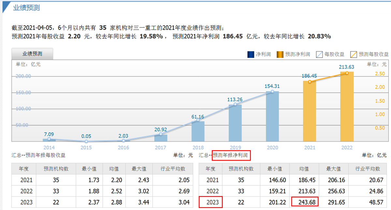Screen dimensions: 391x210
Task: Click the 2020 x-axis year label
Action: click(272, 148)
